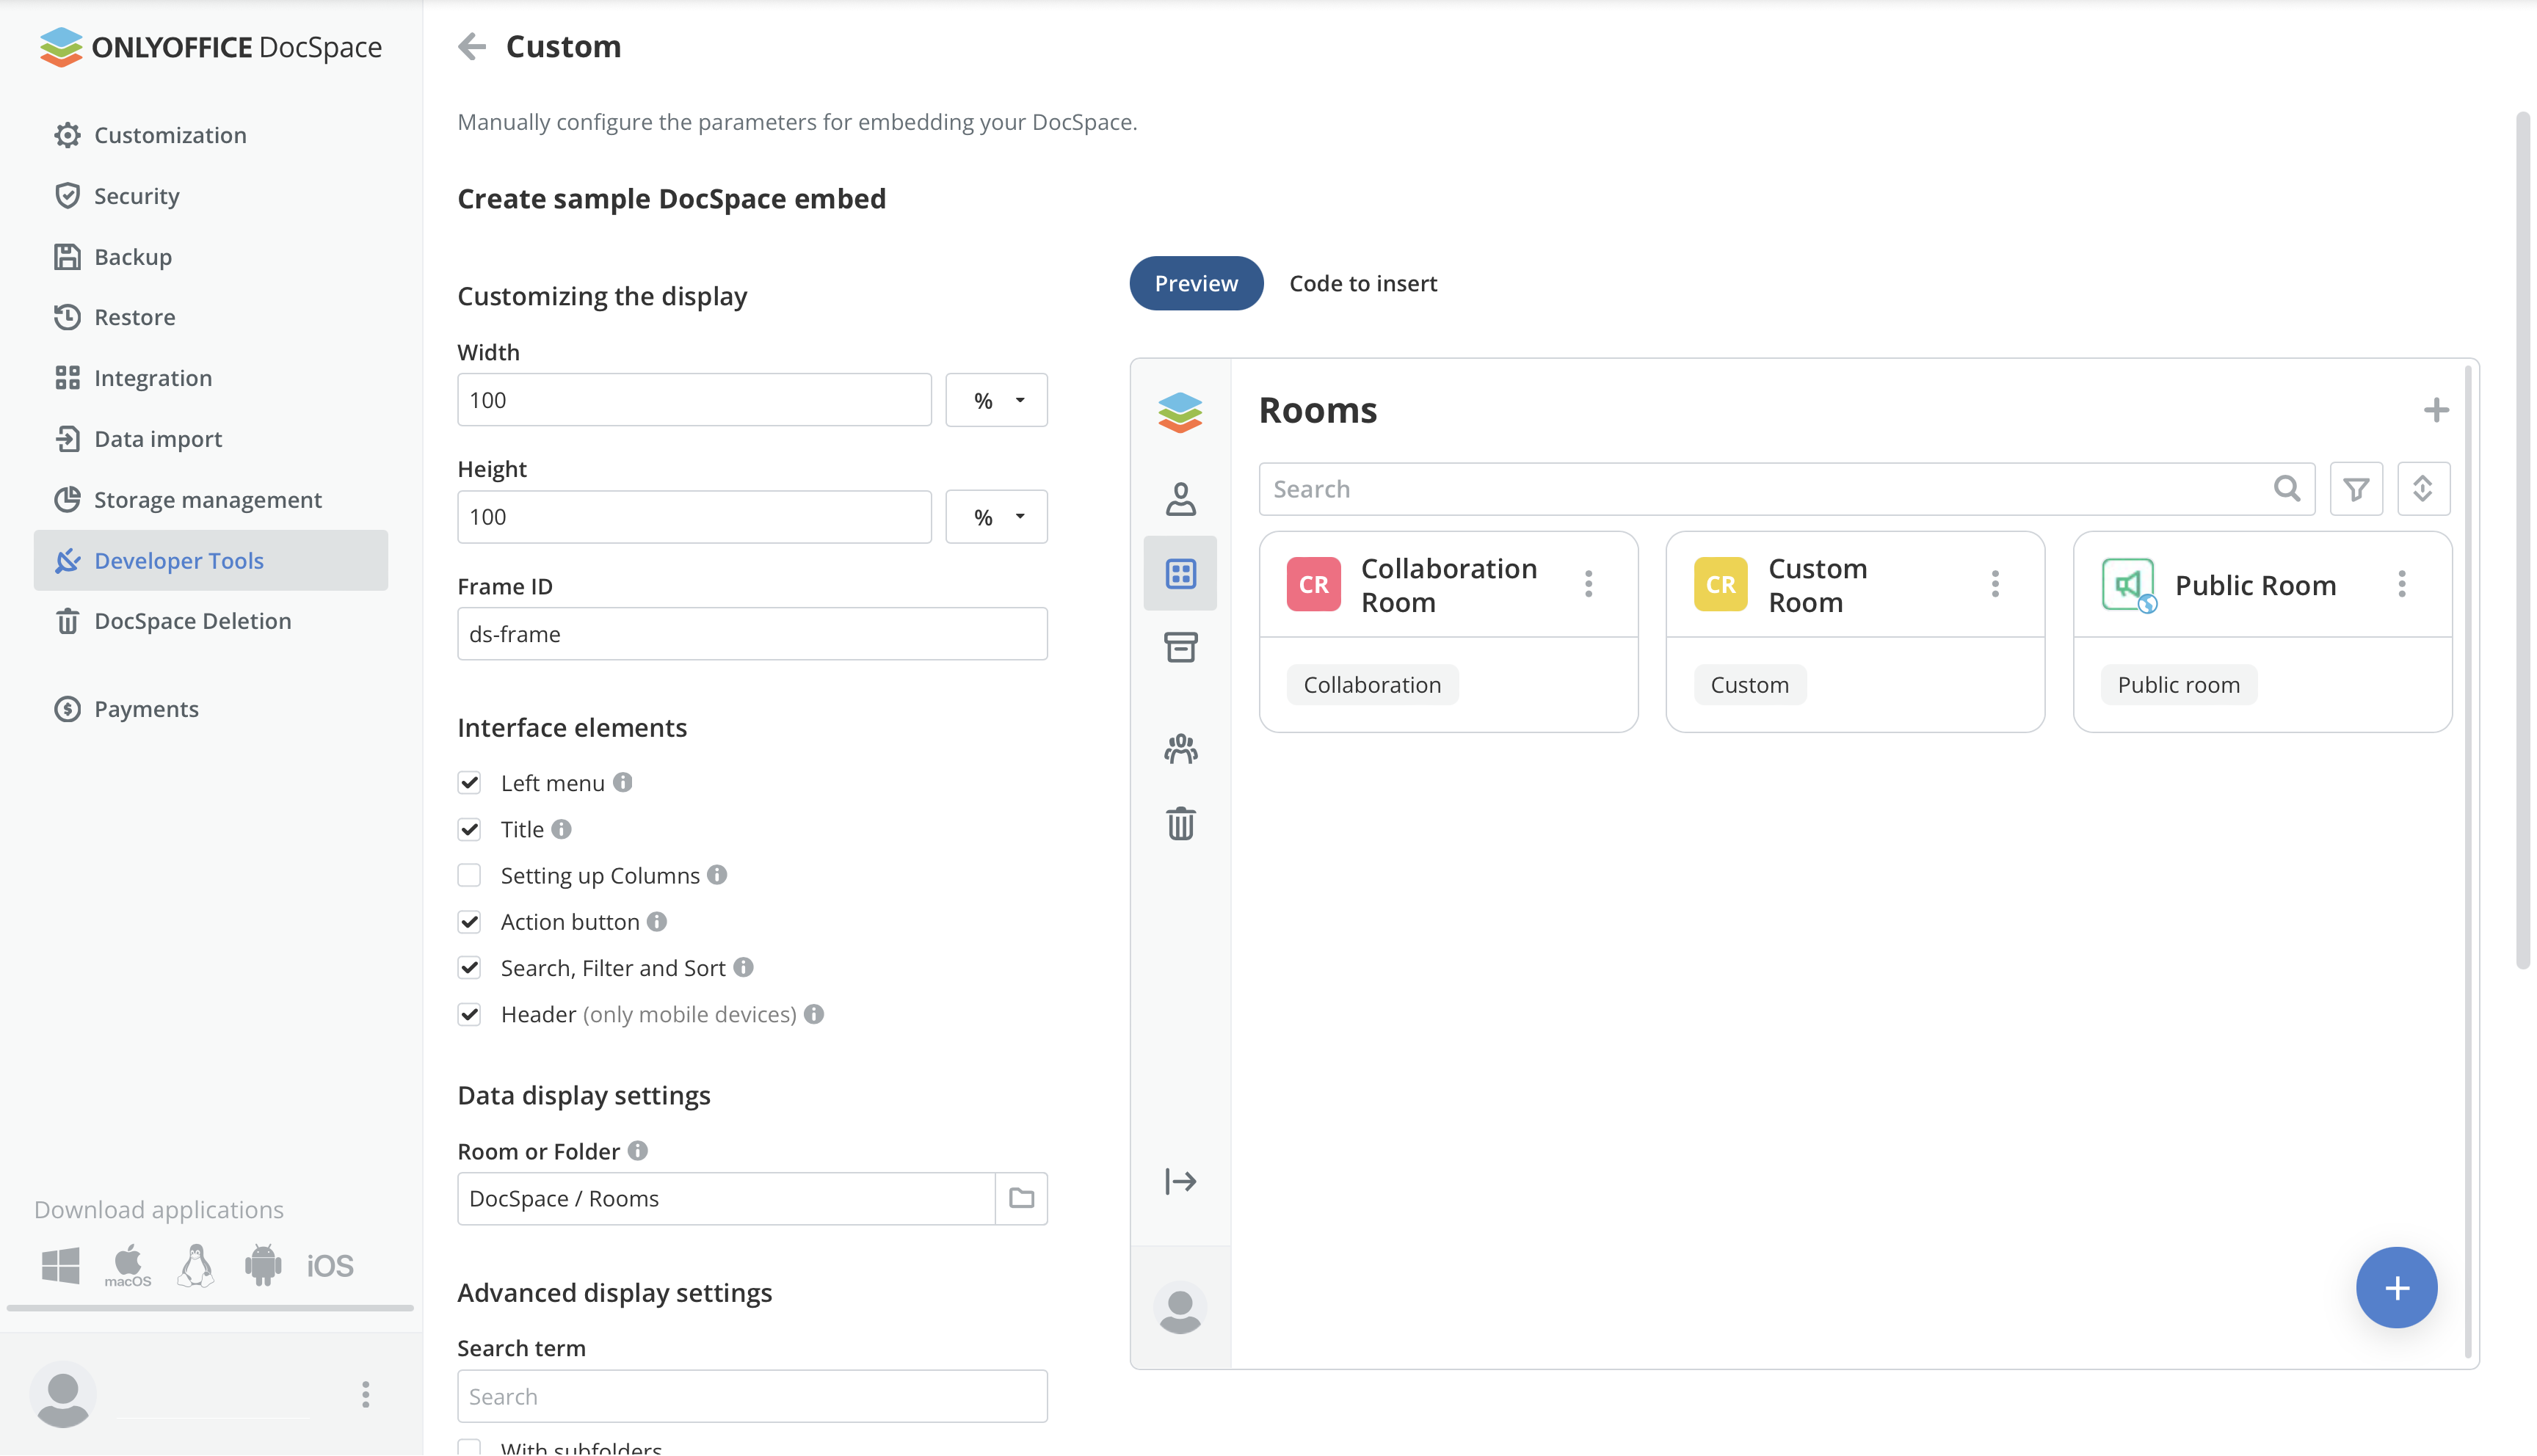This screenshot has height=1456, width=2537.
Task: Uncheck the Left menu checkbox
Action: [469, 783]
